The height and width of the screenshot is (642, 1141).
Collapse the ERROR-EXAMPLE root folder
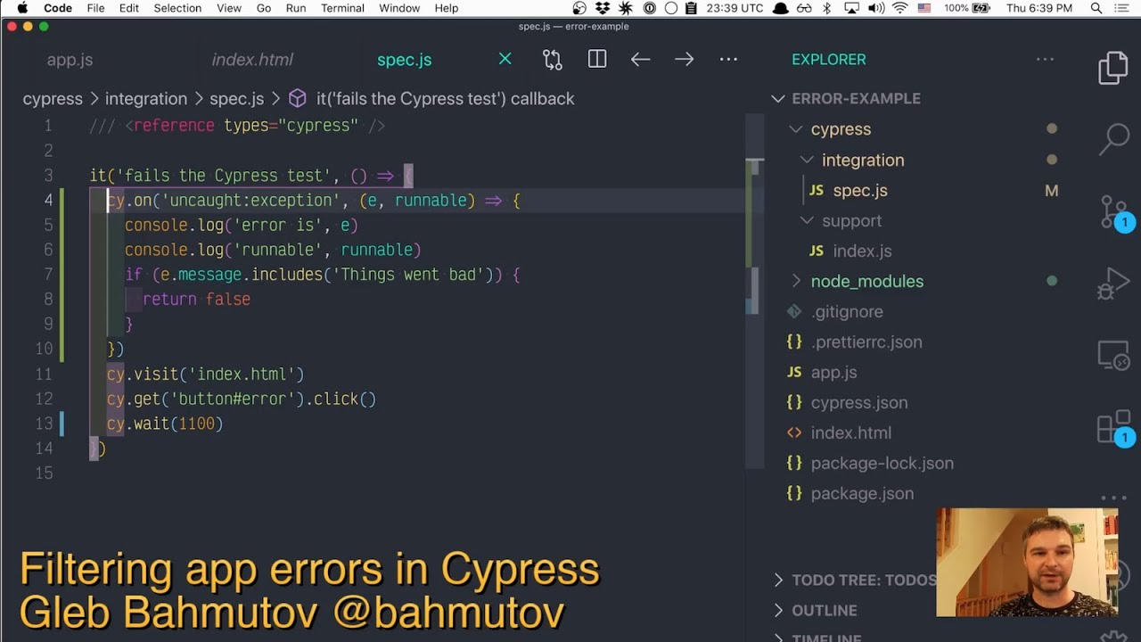pos(778,99)
